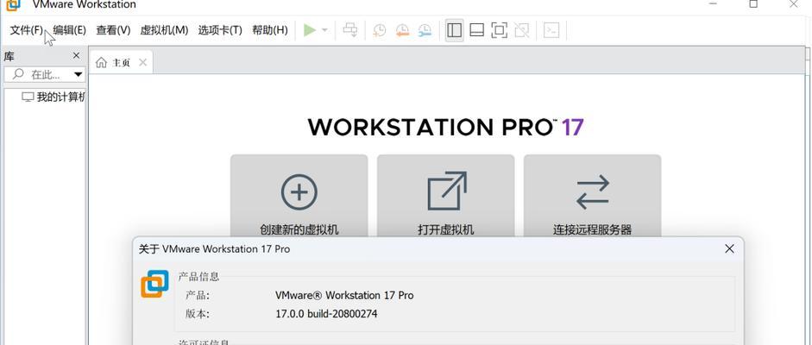Open the library search filter dropdown arrow

point(79,74)
